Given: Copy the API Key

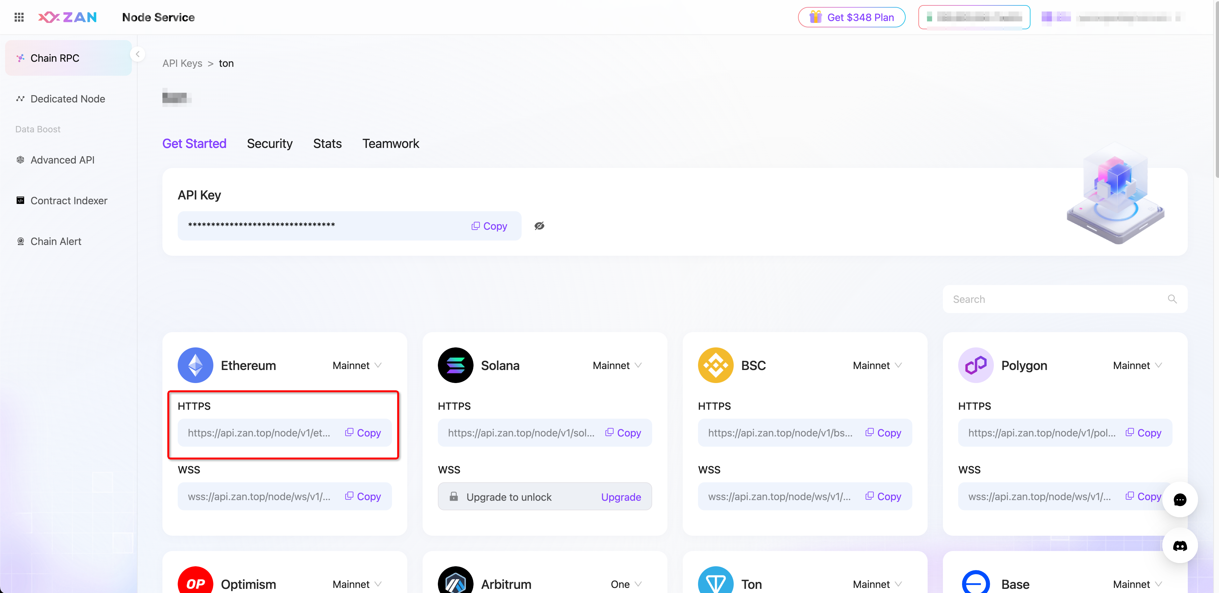Looking at the screenshot, I should pyautogui.click(x=489, y=226).
